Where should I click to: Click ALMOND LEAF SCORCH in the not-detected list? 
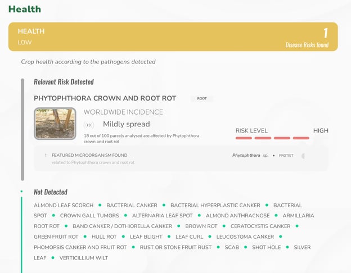(64, 205)
